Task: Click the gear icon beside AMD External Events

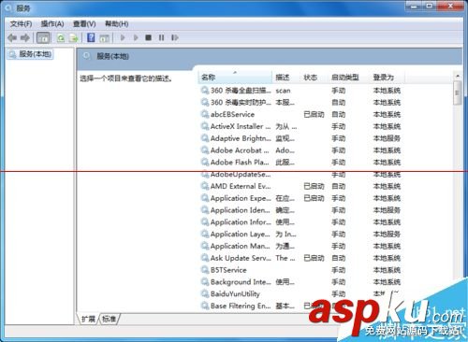Action: click(205, 186)
